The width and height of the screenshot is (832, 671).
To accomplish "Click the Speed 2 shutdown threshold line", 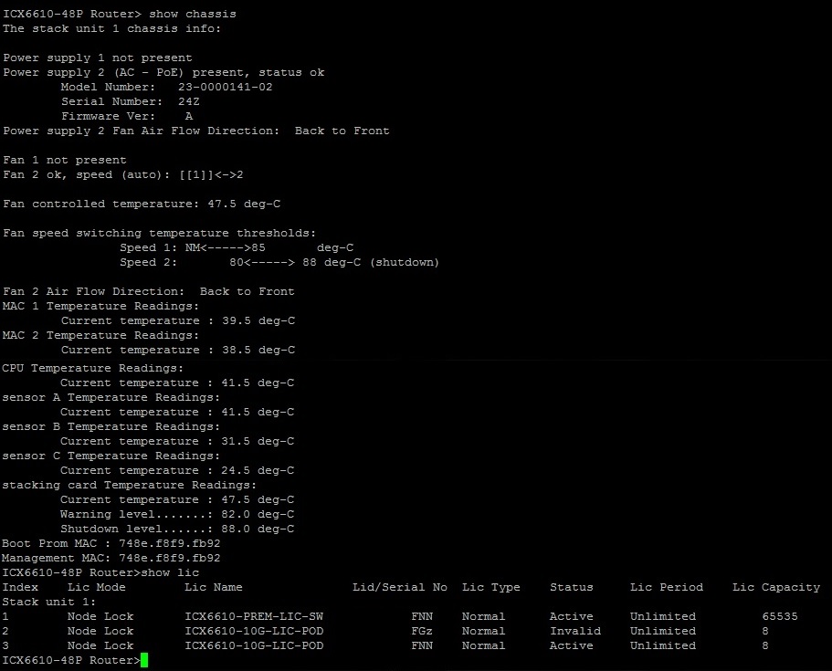I will tap(279, 262).
